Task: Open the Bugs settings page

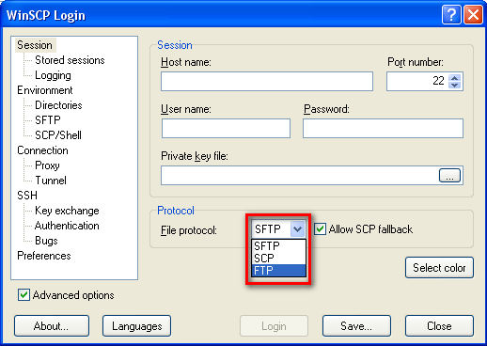Action: click(46, 241)
